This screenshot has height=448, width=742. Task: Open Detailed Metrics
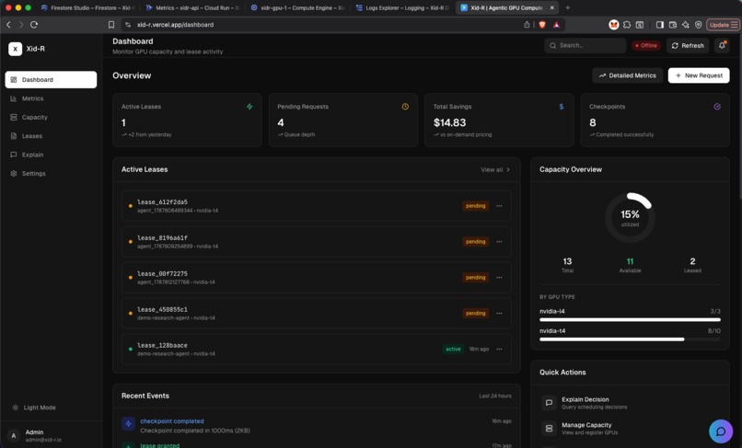[628, 75]
